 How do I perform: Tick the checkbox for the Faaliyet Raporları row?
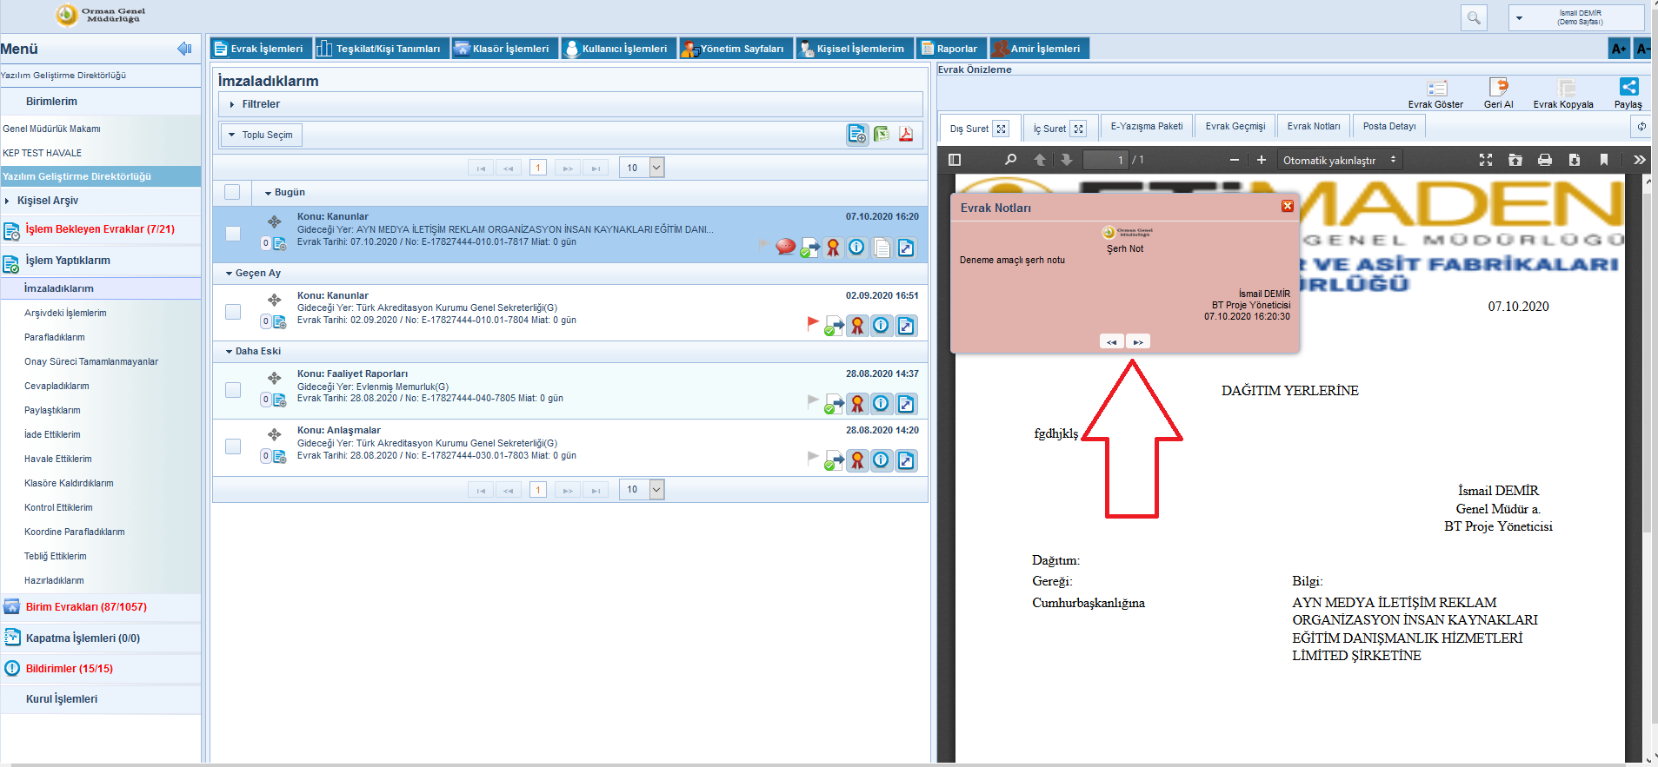coord(233,390)
